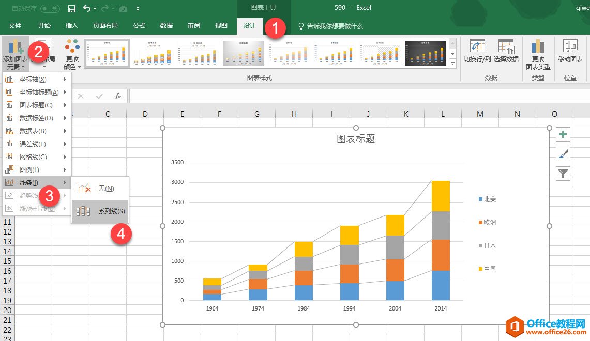Click the Save icon in title bar
590x341 pixels.
pyautogui.click(x=72, y=9)
